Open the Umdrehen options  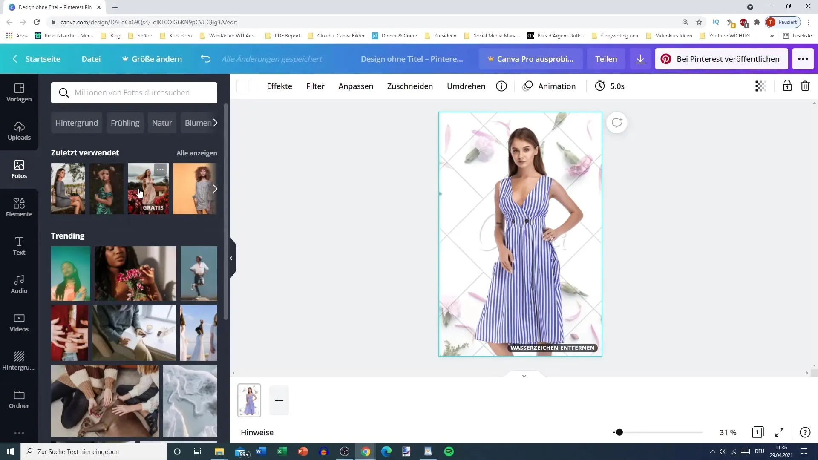[466, 86]
